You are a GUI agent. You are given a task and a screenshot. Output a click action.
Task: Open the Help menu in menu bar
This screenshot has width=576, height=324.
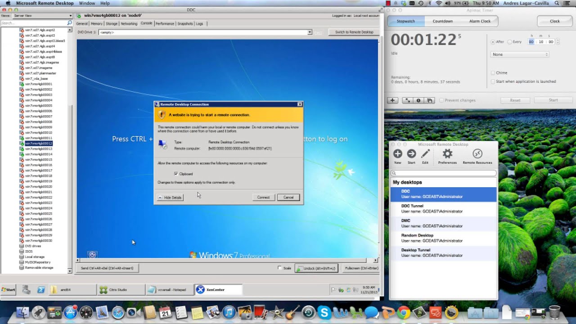105,3
